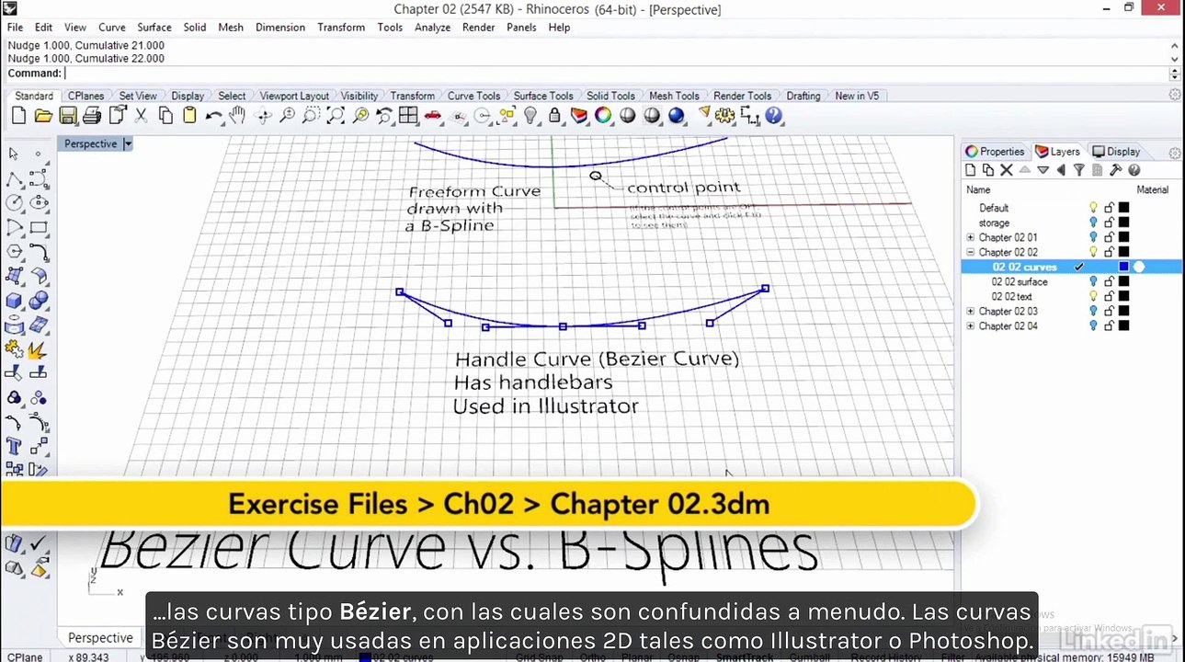Select the Polygon tool in left sidebar
This screenshot has width=1185, height=662.
coord(14,252)
